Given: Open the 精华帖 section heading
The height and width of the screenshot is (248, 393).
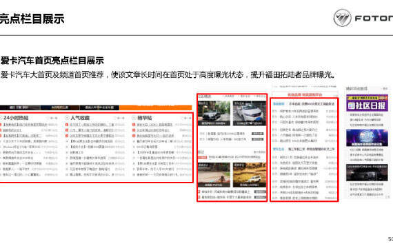Looking at the screenshot, I should tap(145, 118).
